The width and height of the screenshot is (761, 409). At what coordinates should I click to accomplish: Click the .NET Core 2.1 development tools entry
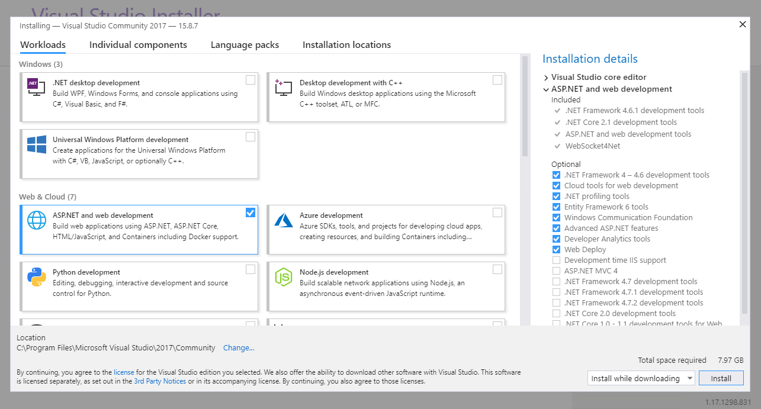(621, 123)
